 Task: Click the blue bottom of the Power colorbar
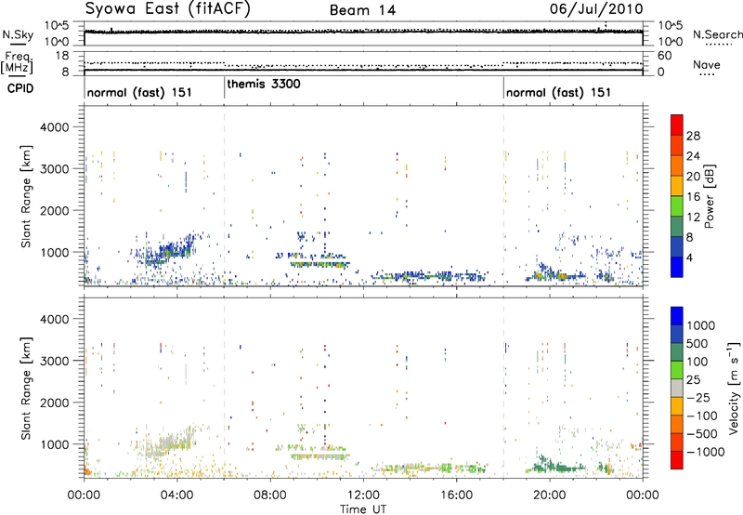tap(677, 267)
